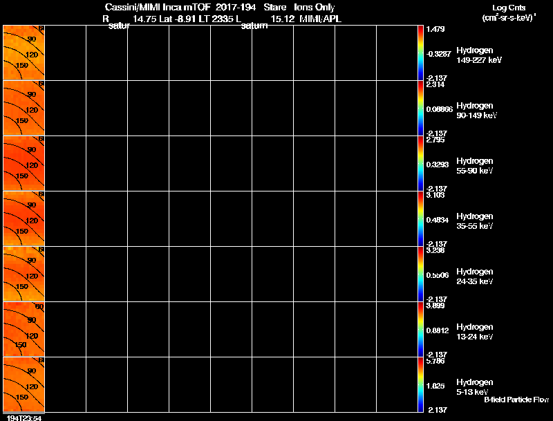Click the color bar beside 90-149 keV

tap(420, 108)
